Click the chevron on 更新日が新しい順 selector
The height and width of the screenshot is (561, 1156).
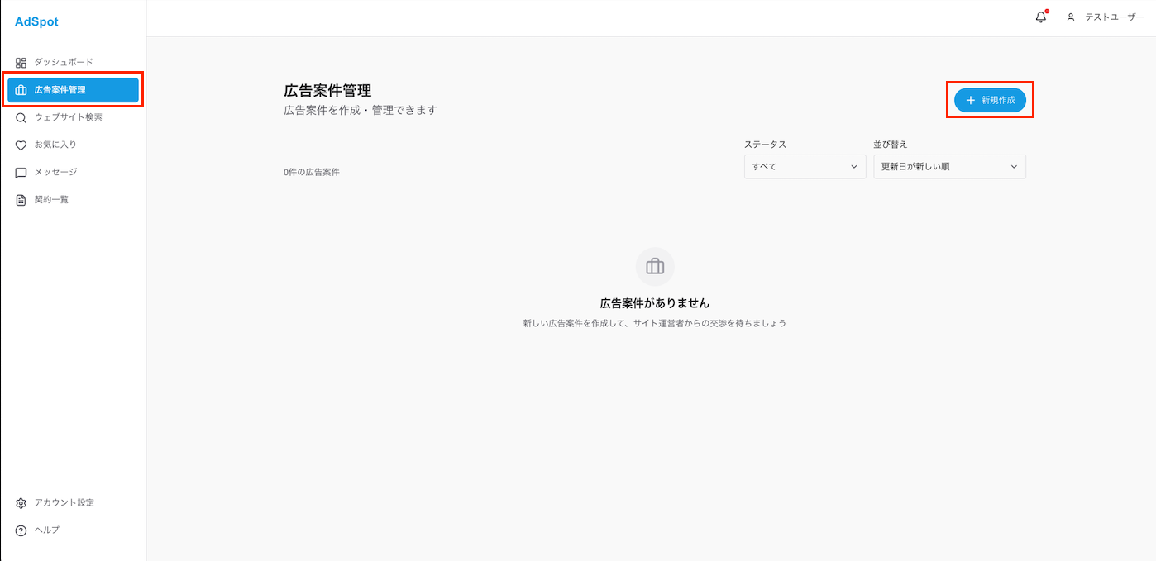[x=1014, y=167]
